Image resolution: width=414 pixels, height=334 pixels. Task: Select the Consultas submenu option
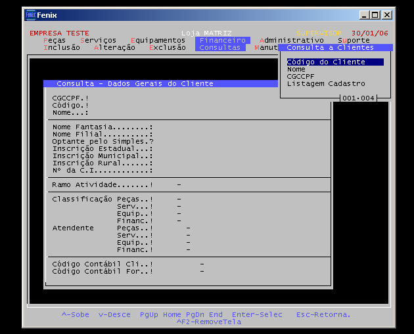pos(220,47)
